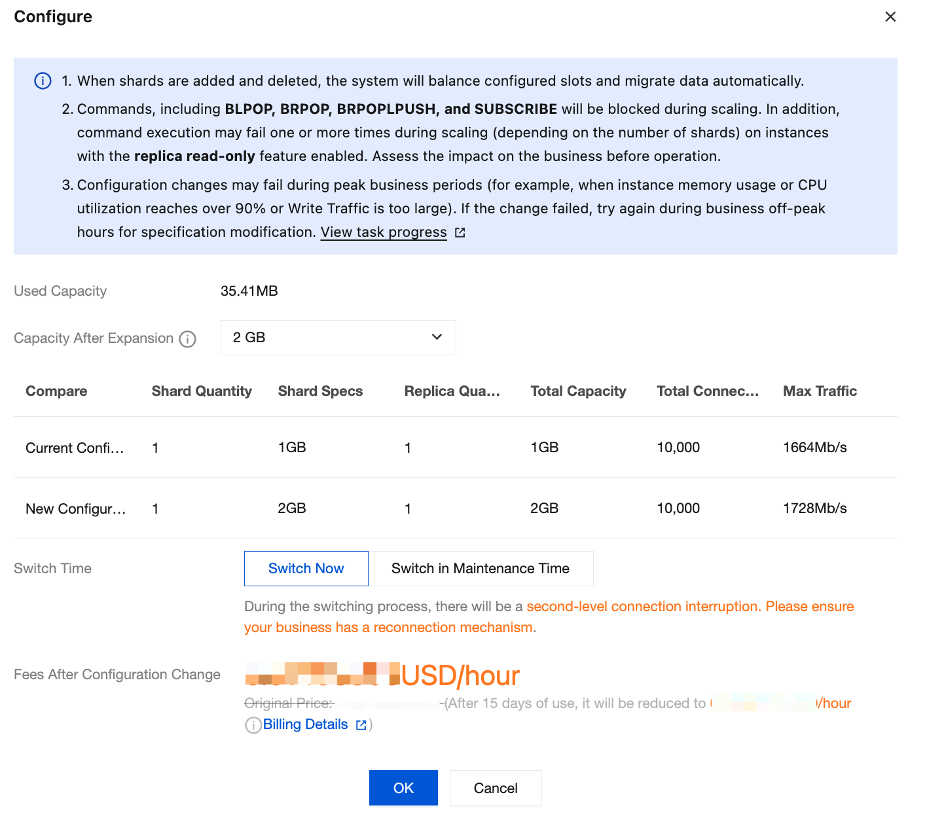
Task: Close the Configure dialog with the X
Action: point(890,17)
